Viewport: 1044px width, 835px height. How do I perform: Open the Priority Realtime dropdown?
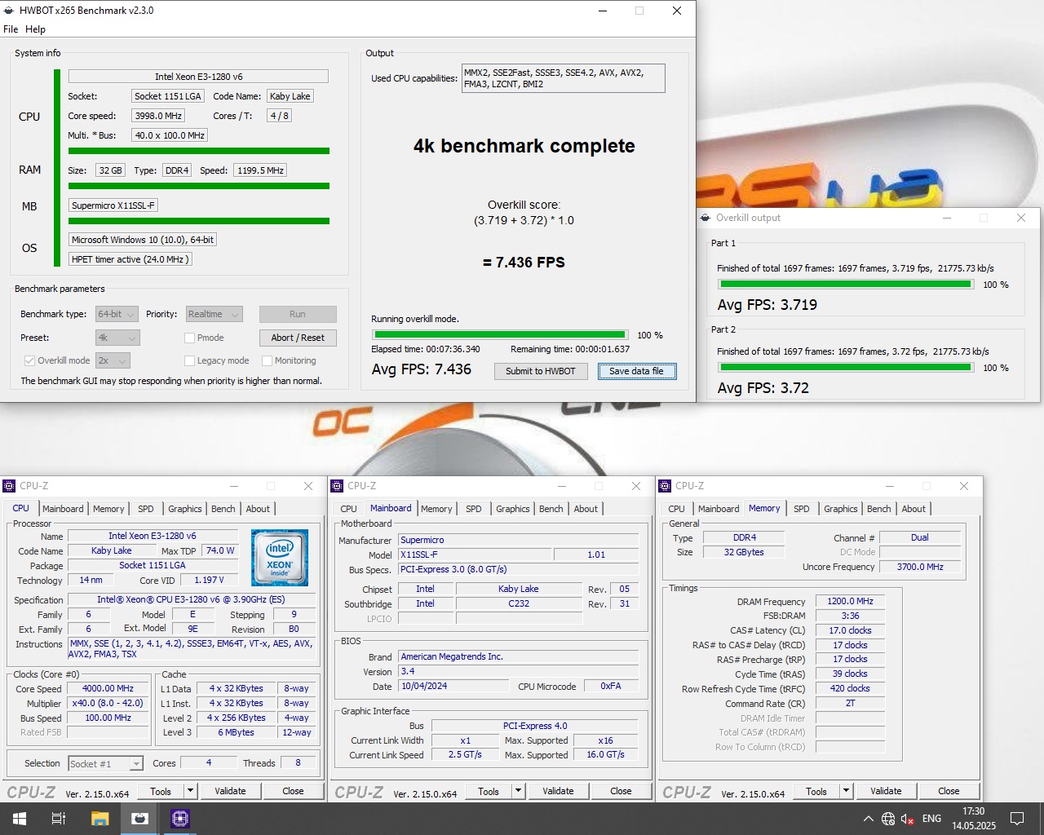[214, 314]
